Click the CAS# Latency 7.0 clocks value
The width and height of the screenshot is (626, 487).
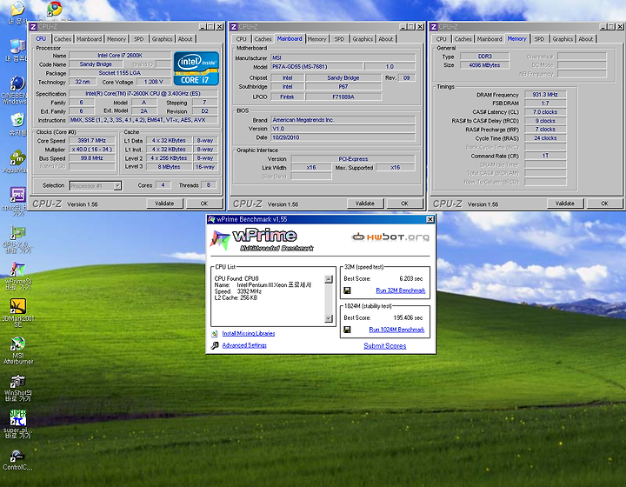[545, 112]
